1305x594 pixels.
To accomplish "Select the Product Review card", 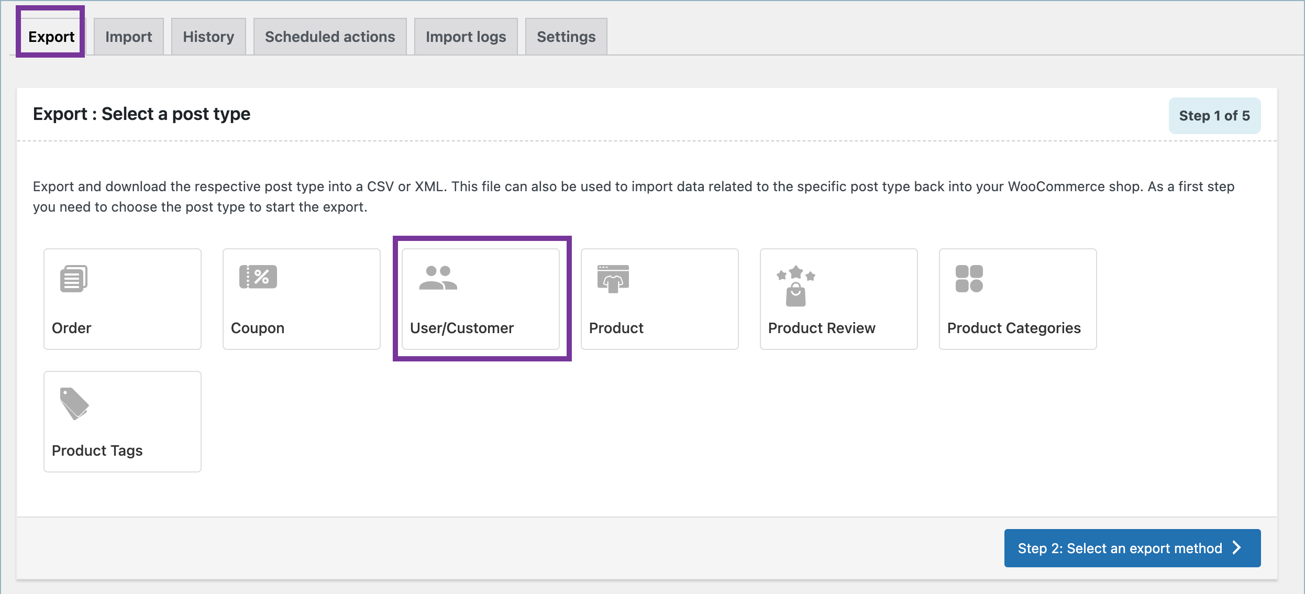I will coord(838,299).
